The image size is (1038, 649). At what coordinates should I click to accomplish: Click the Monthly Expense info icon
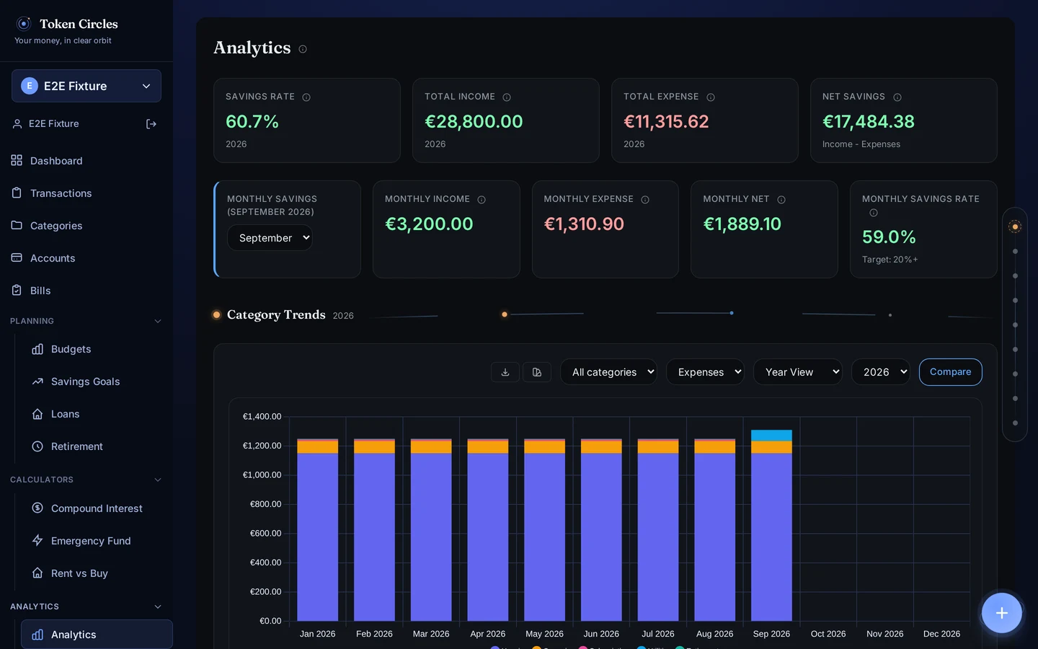(x=645, y=200)
